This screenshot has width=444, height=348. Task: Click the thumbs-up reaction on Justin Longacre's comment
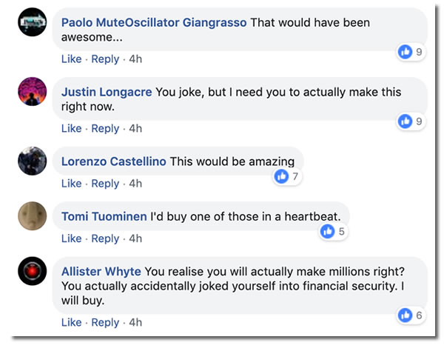[405, 121]
